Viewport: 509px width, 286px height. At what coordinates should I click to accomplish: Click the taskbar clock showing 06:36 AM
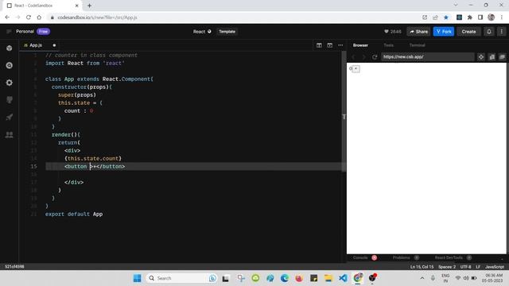click(x=492, y=278)
